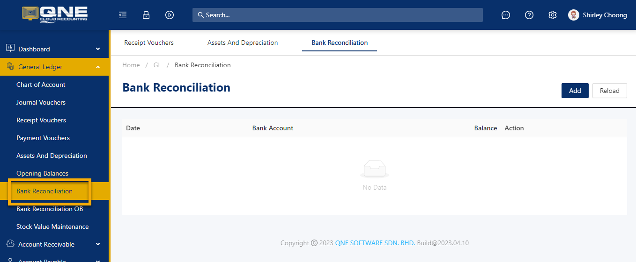Collapse the sidebar using the menu-fold icon
Screen dimensions: 636x262
tap(123, 15)
